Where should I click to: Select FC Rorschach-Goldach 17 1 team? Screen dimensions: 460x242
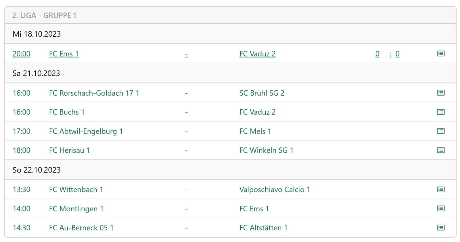[94, 93]
